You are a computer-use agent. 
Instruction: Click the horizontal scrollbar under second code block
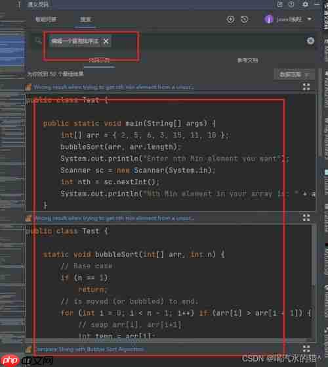point(168,339)
